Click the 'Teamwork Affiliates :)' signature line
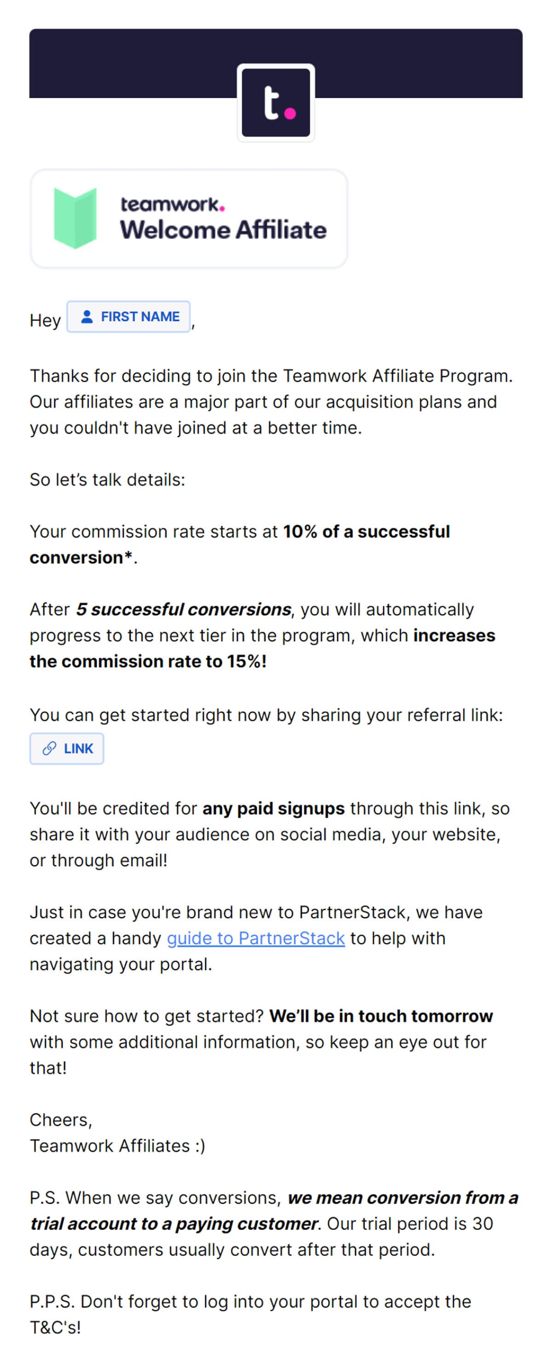552x1363 pixels. point(117,1146)
